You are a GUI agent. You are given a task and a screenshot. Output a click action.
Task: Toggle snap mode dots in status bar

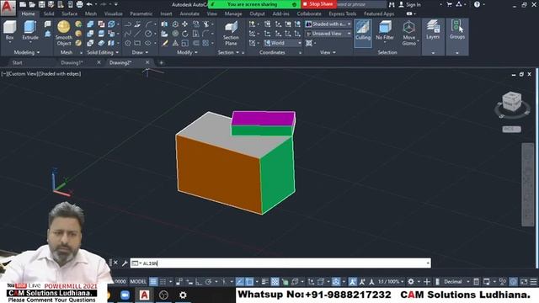point(163,282)
